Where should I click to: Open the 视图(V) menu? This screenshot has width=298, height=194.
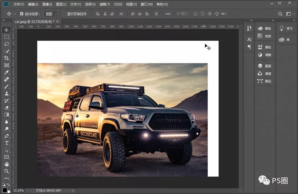[131, 4]
